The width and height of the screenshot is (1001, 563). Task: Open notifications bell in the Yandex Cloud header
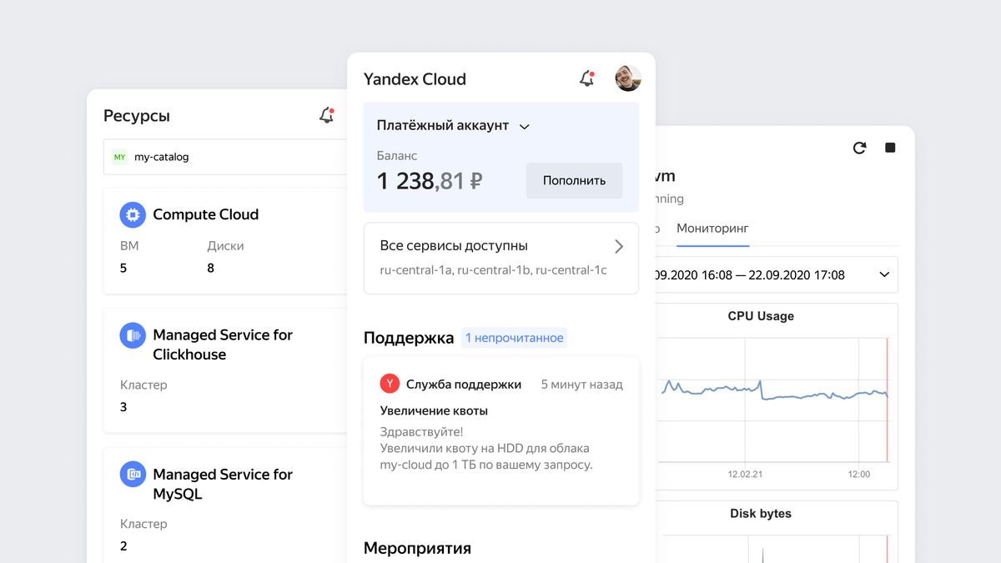[586, 78]
